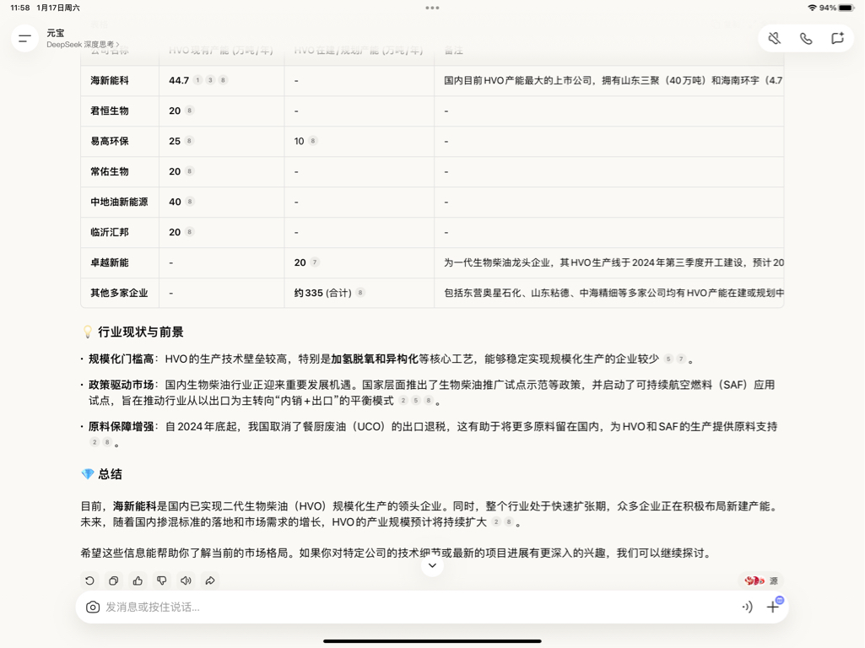This screenshot has height=648, width=865.
Task: Tap the 原料保障增强 bullet label
Action: tap(122, 426)
